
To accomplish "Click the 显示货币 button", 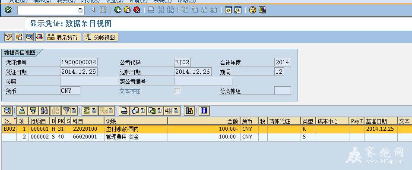I will tap(63, 37).
